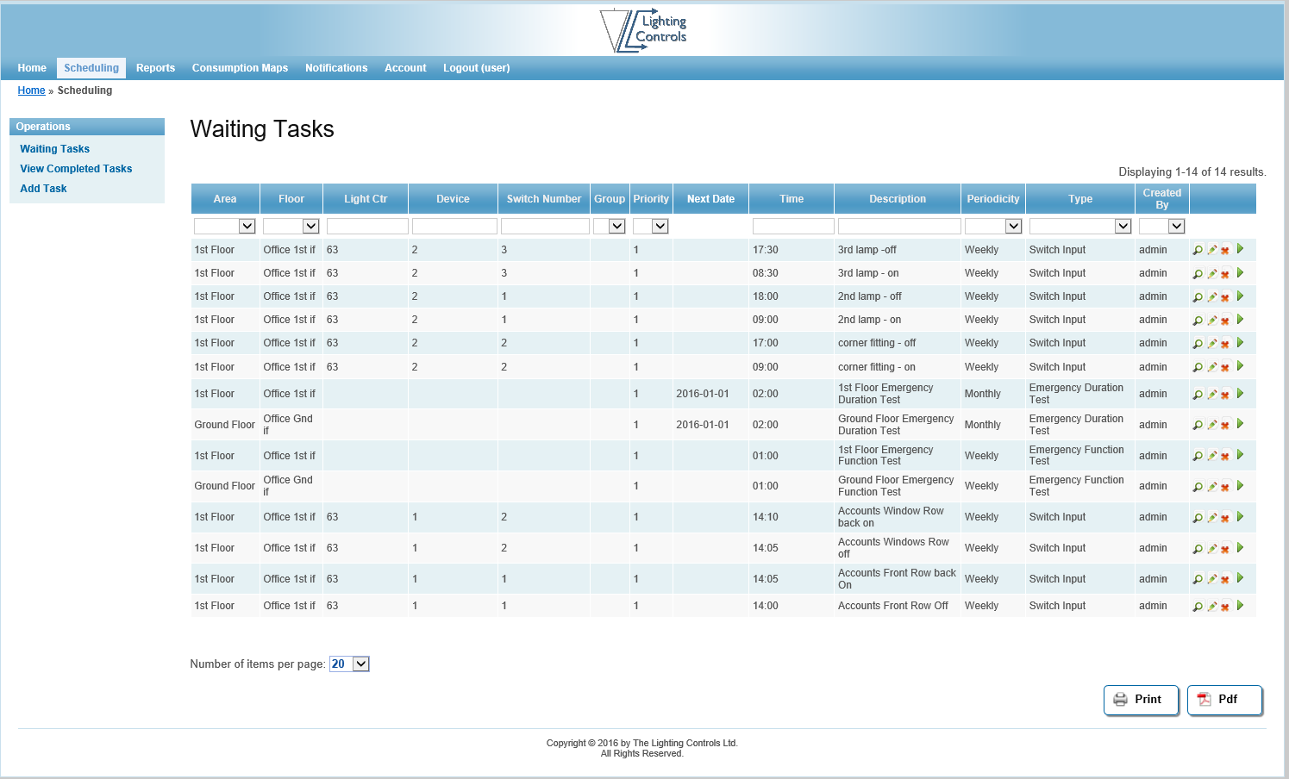Image resolution: width=1289 pixels, height=779 pixels.
Task: Sort by Description column header
Action: (x=898, y=199)
